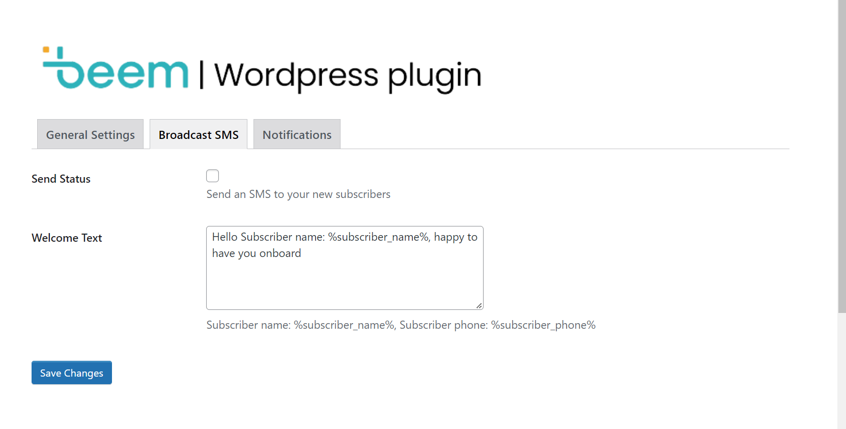Click the subscriber placeholder hint text below textarea
846x429 pixels.
(x=401, y=325)
